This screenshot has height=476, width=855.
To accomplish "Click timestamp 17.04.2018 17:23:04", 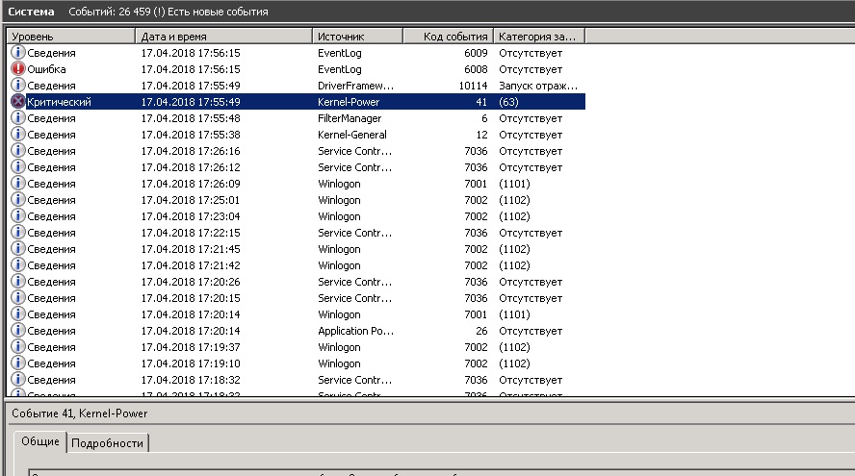I will (191, 216).
